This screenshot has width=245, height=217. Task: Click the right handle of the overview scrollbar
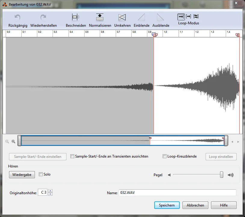coord(226,140)
